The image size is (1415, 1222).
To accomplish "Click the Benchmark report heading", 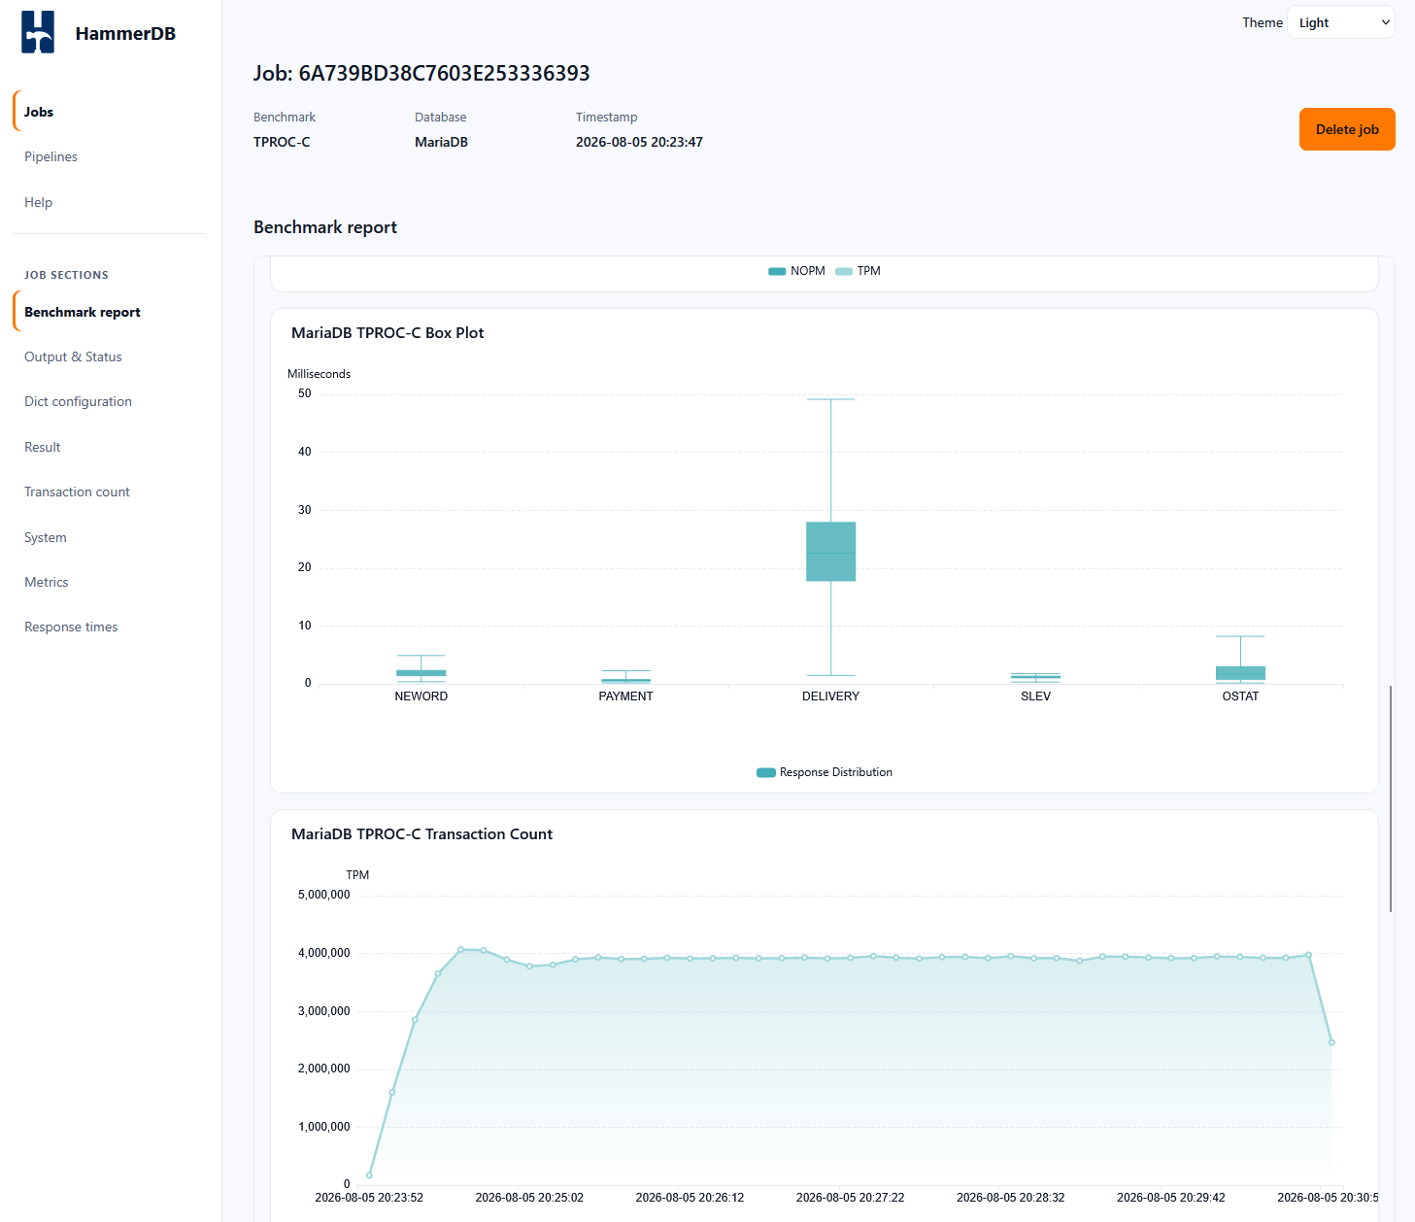I will point(325,227).
